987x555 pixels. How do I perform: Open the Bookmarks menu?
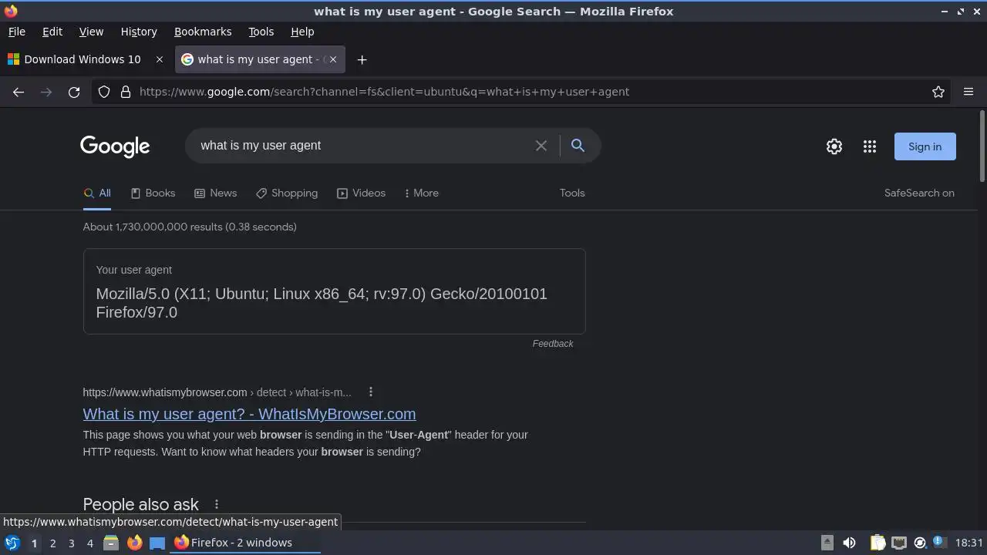pos(203,32)
